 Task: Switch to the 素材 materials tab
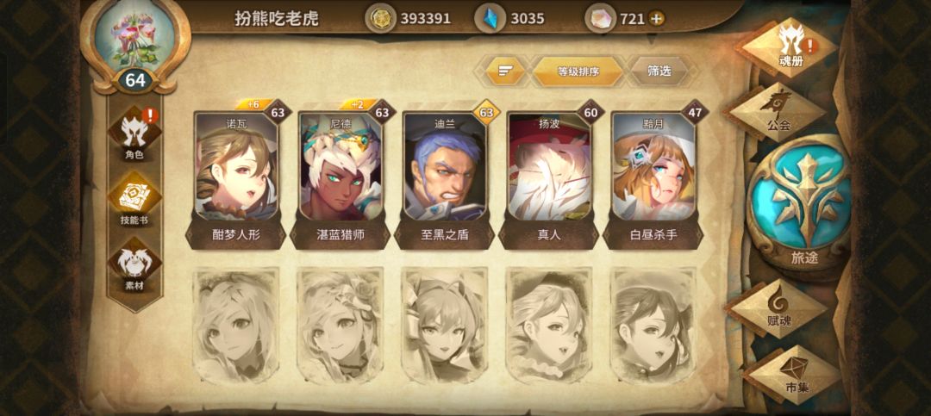tap(134, 266)
